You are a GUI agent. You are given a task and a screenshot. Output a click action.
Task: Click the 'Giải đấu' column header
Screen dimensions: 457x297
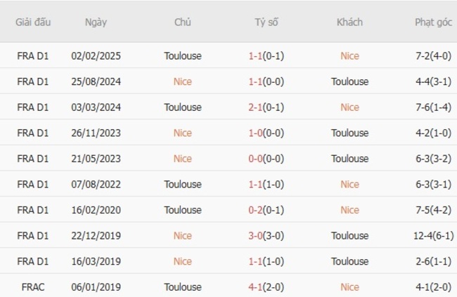(32, 22)
